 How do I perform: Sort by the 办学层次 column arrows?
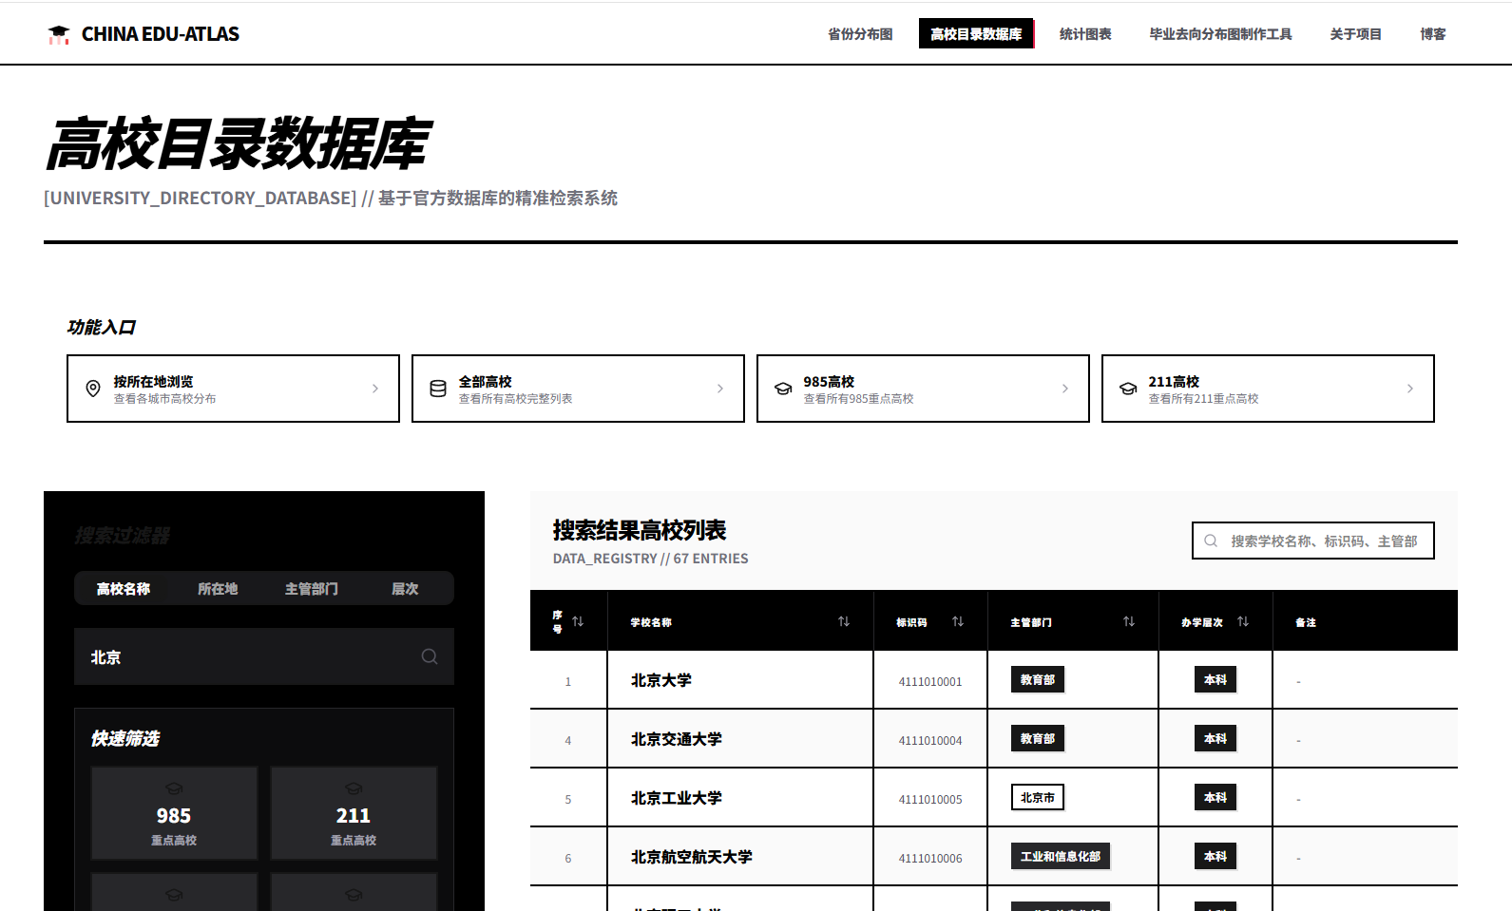tap(1242, 621)
